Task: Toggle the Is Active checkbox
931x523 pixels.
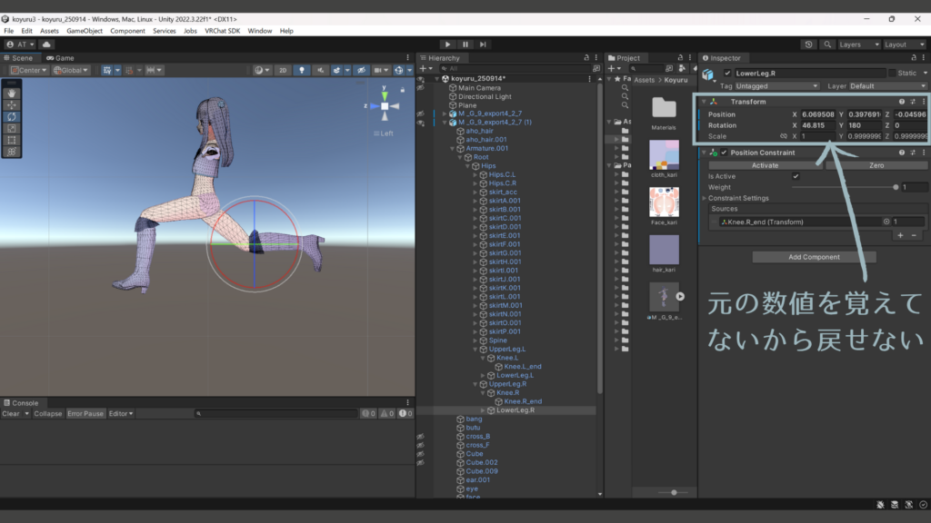Action: (x=796, y=176)
